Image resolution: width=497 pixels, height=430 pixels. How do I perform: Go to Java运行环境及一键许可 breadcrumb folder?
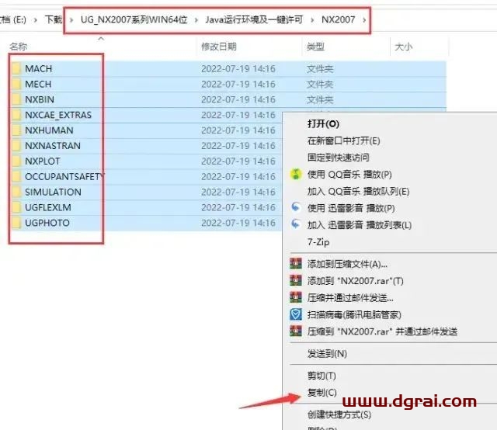(254, 19)
